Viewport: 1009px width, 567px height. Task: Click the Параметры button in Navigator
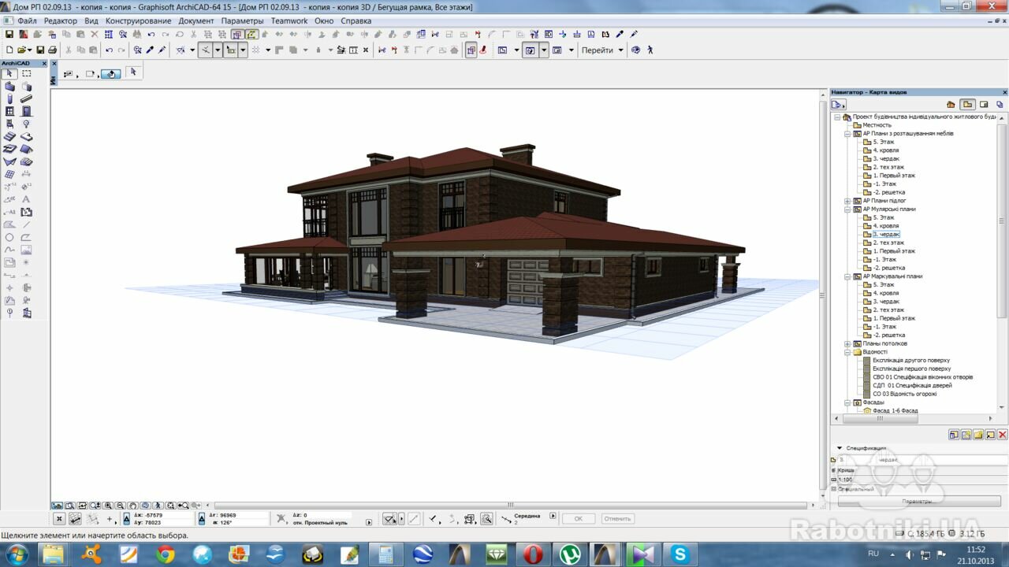(x=917, y=501)
